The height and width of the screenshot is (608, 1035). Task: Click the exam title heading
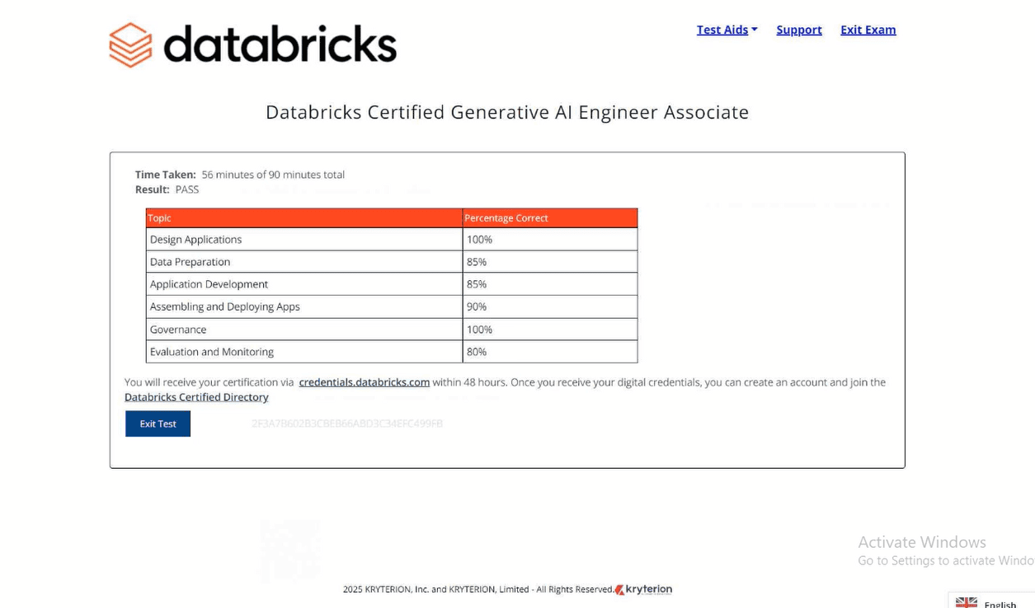pos(506,112)
